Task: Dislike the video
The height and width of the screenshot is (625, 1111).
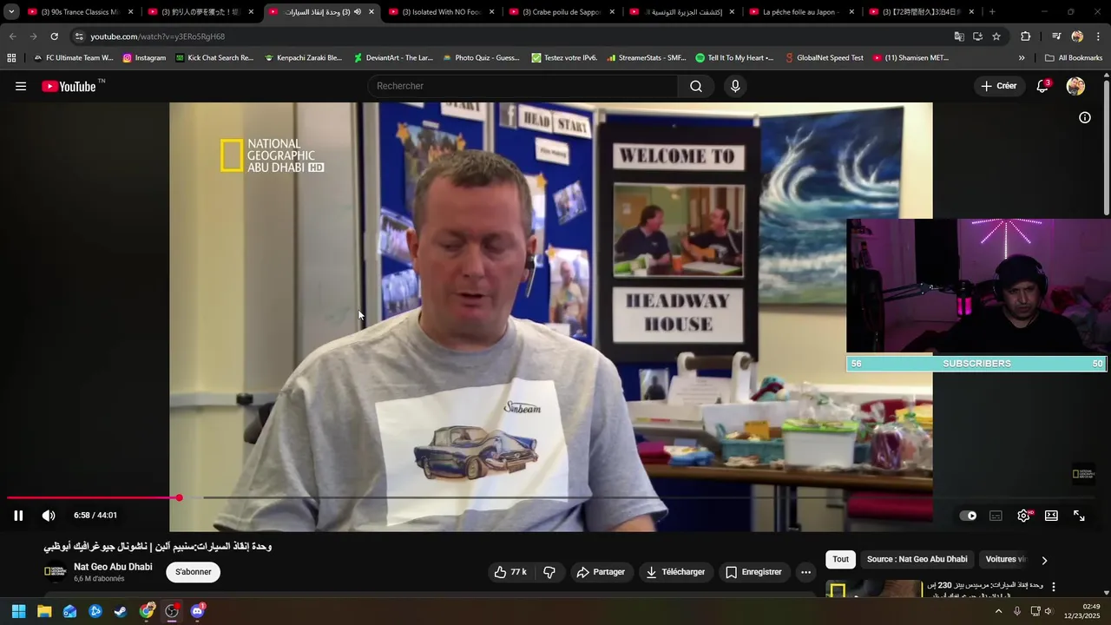Action: pos(549,572)
